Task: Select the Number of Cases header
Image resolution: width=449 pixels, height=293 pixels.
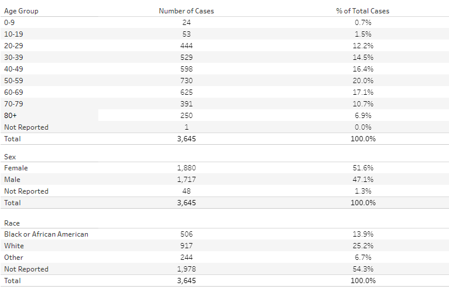Action: [x=187, y=11]
